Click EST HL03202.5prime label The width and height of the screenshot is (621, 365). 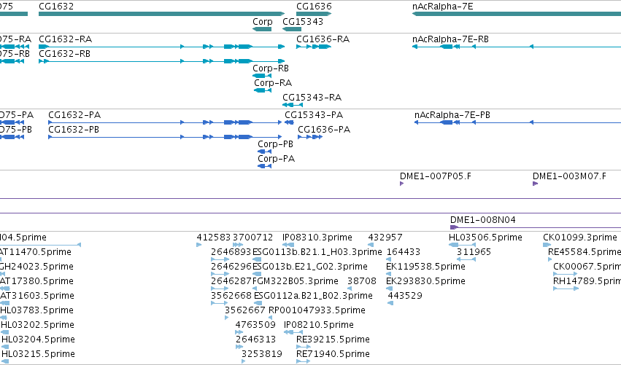point(37,325)
